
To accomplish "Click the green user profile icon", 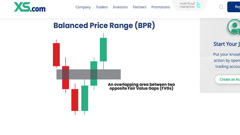I will 234,27.
